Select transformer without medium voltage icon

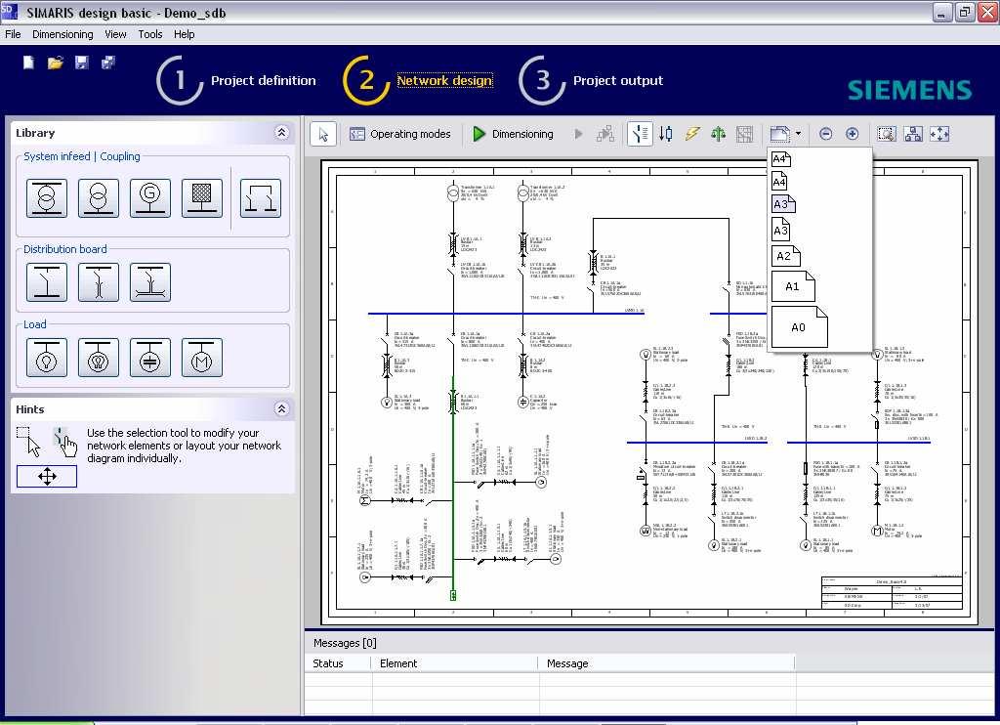click(99, 197)
